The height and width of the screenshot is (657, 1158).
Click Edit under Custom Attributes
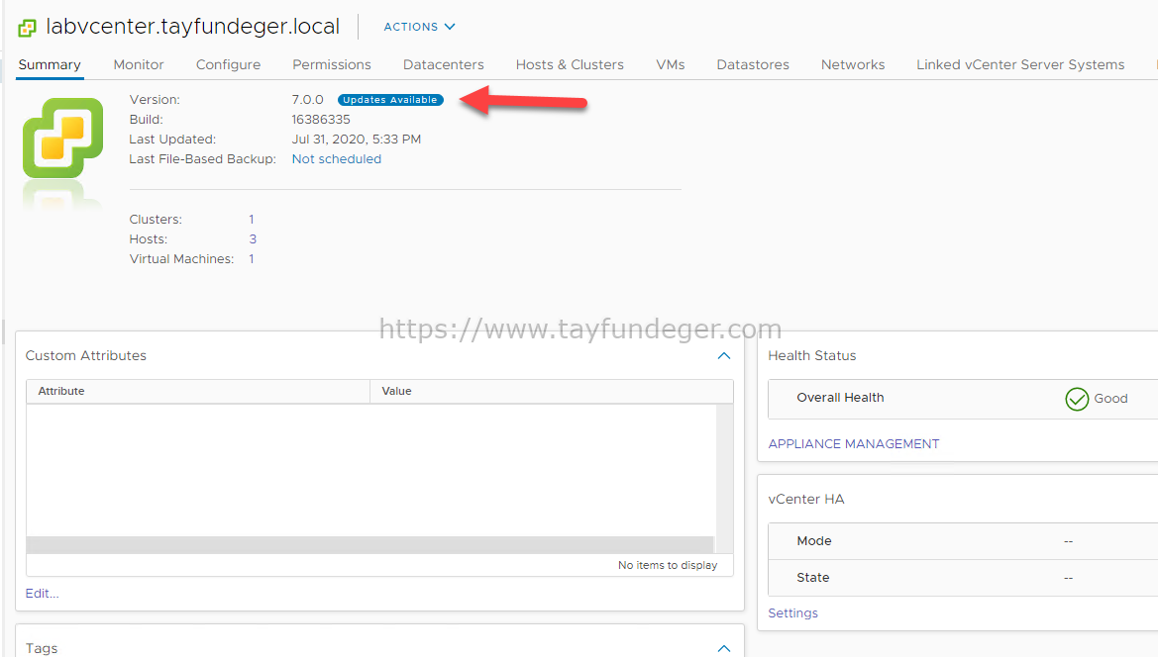point(42,594)
